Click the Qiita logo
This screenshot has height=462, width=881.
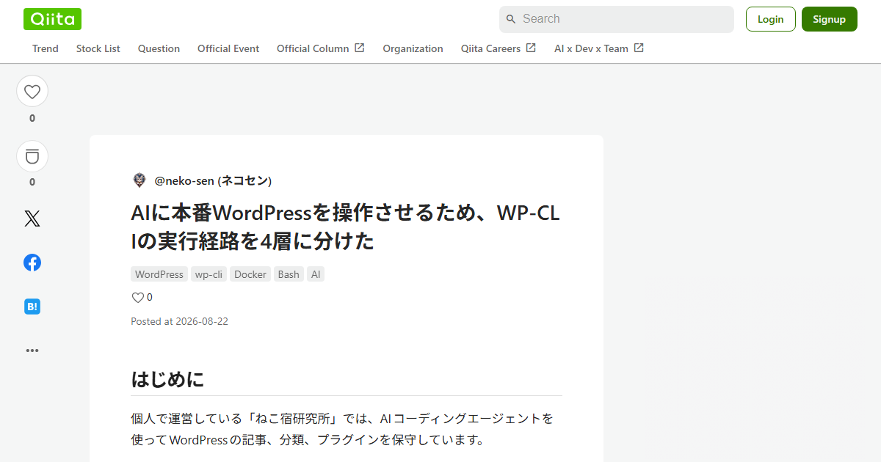point(52,19)
